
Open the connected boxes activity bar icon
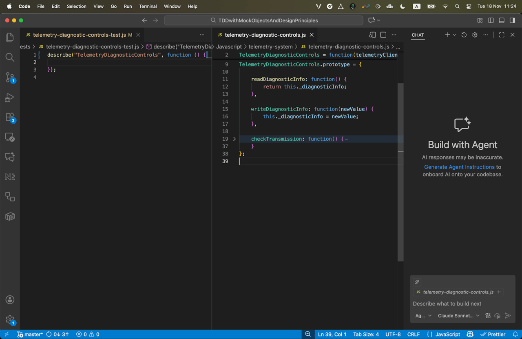tap(10, 197)
